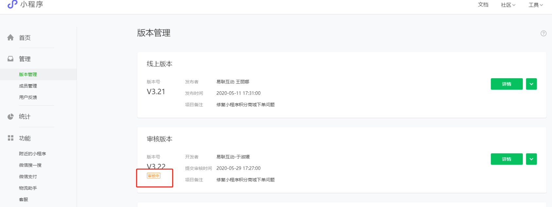Viewport: 552px width, 207px height.
Task: Open dropdown arrow beside 审核版本 详情 button
Action: [531, 159]
